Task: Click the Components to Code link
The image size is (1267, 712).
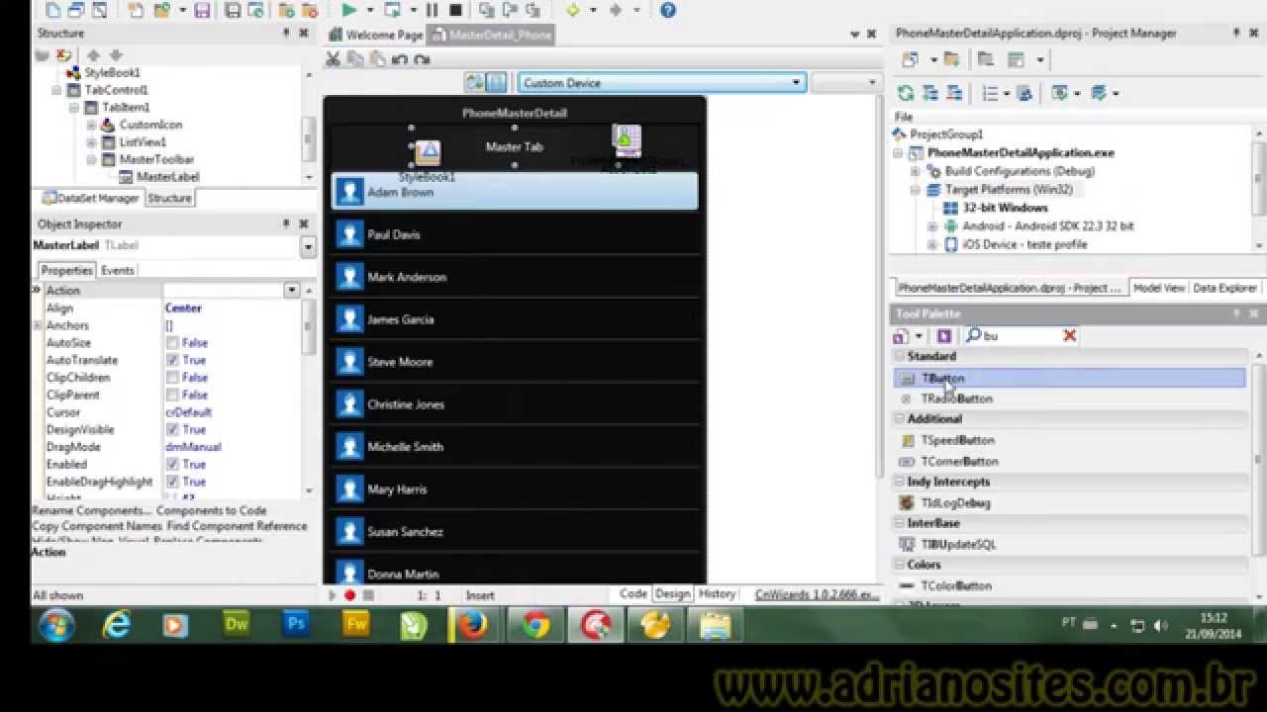Action: click(211, 510)
